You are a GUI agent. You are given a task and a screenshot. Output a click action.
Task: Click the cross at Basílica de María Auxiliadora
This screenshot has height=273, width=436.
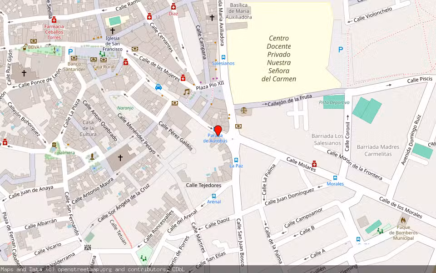tap(212, 17)
